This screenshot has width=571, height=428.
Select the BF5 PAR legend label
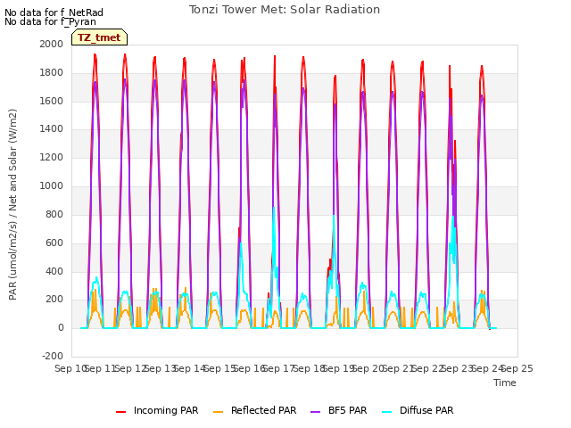pyautogui.click(x=347, y=410)
